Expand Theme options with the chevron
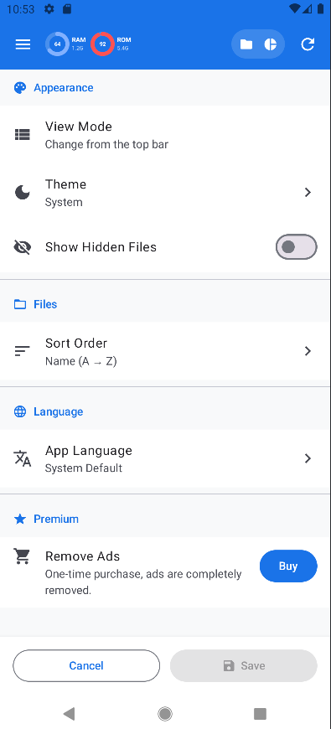This screenshot has height=729, width=331. (x=308, y=193)
